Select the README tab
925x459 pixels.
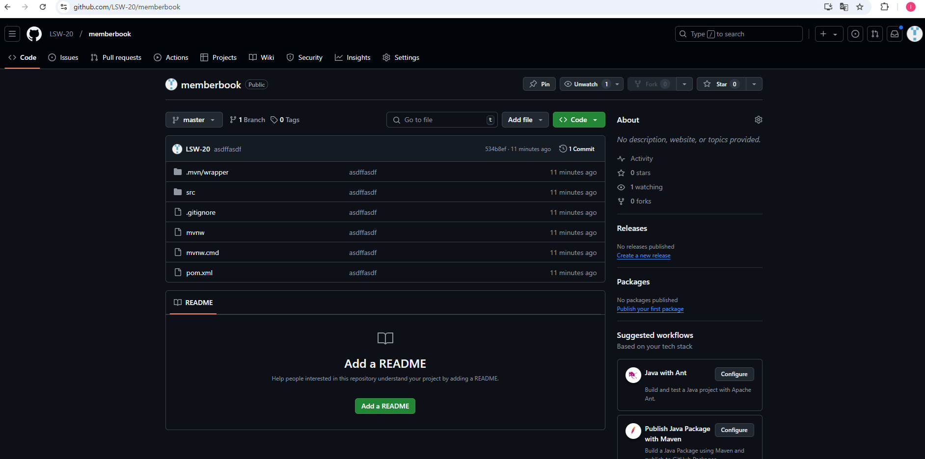pyautogui.click(x=193, y=303)
